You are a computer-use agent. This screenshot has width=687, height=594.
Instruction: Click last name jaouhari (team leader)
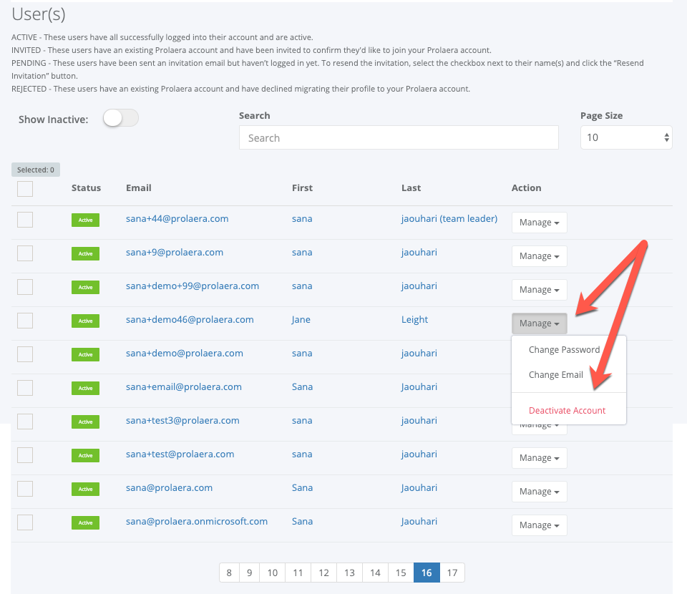click(449, 218)
